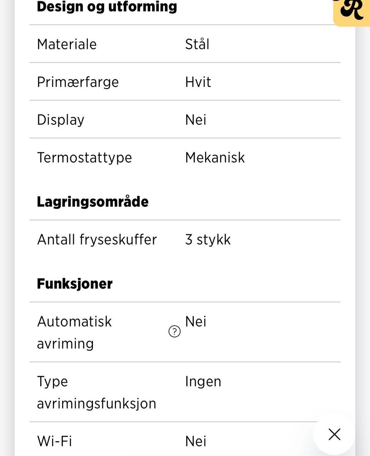Click the Nei value beside Wi-Fi
The height and width of the screenshot is (456, 370).
pos(196,441)
